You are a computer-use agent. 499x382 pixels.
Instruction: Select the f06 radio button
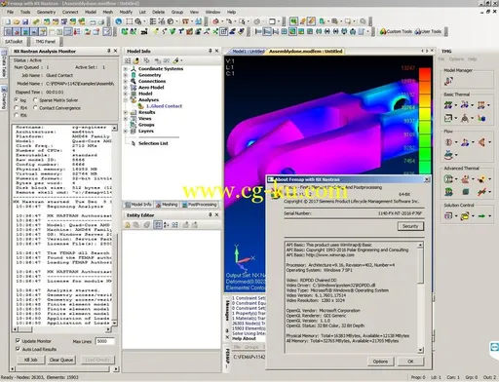tap(17, 115)
